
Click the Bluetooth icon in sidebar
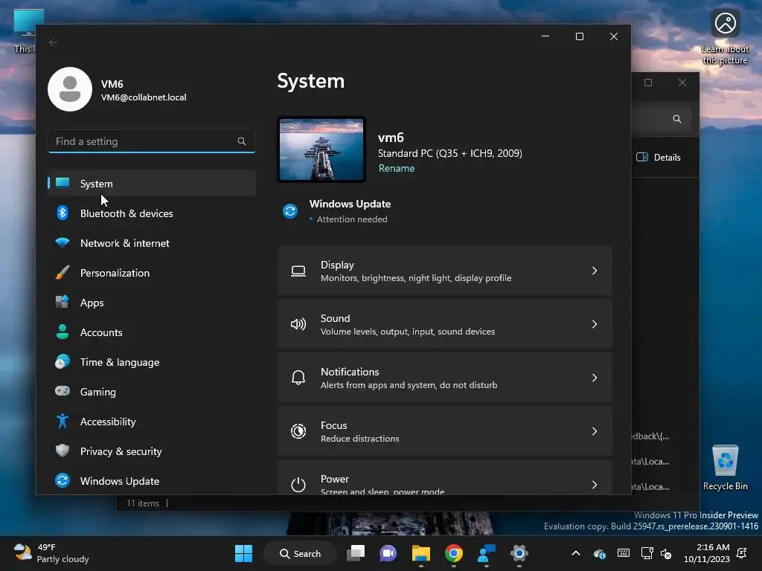63,213
